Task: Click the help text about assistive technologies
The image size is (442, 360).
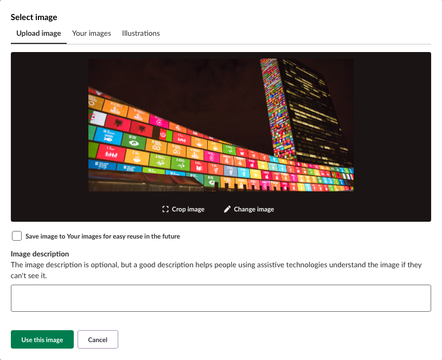Action: [216, 270]
